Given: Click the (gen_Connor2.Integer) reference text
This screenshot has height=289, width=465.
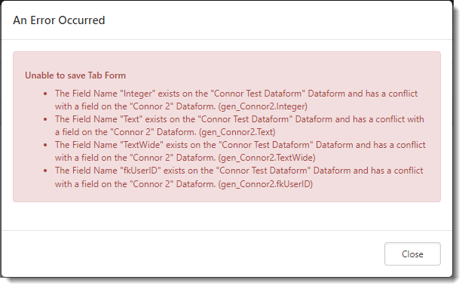Looking at the screenshot, I should click(263, 106).
